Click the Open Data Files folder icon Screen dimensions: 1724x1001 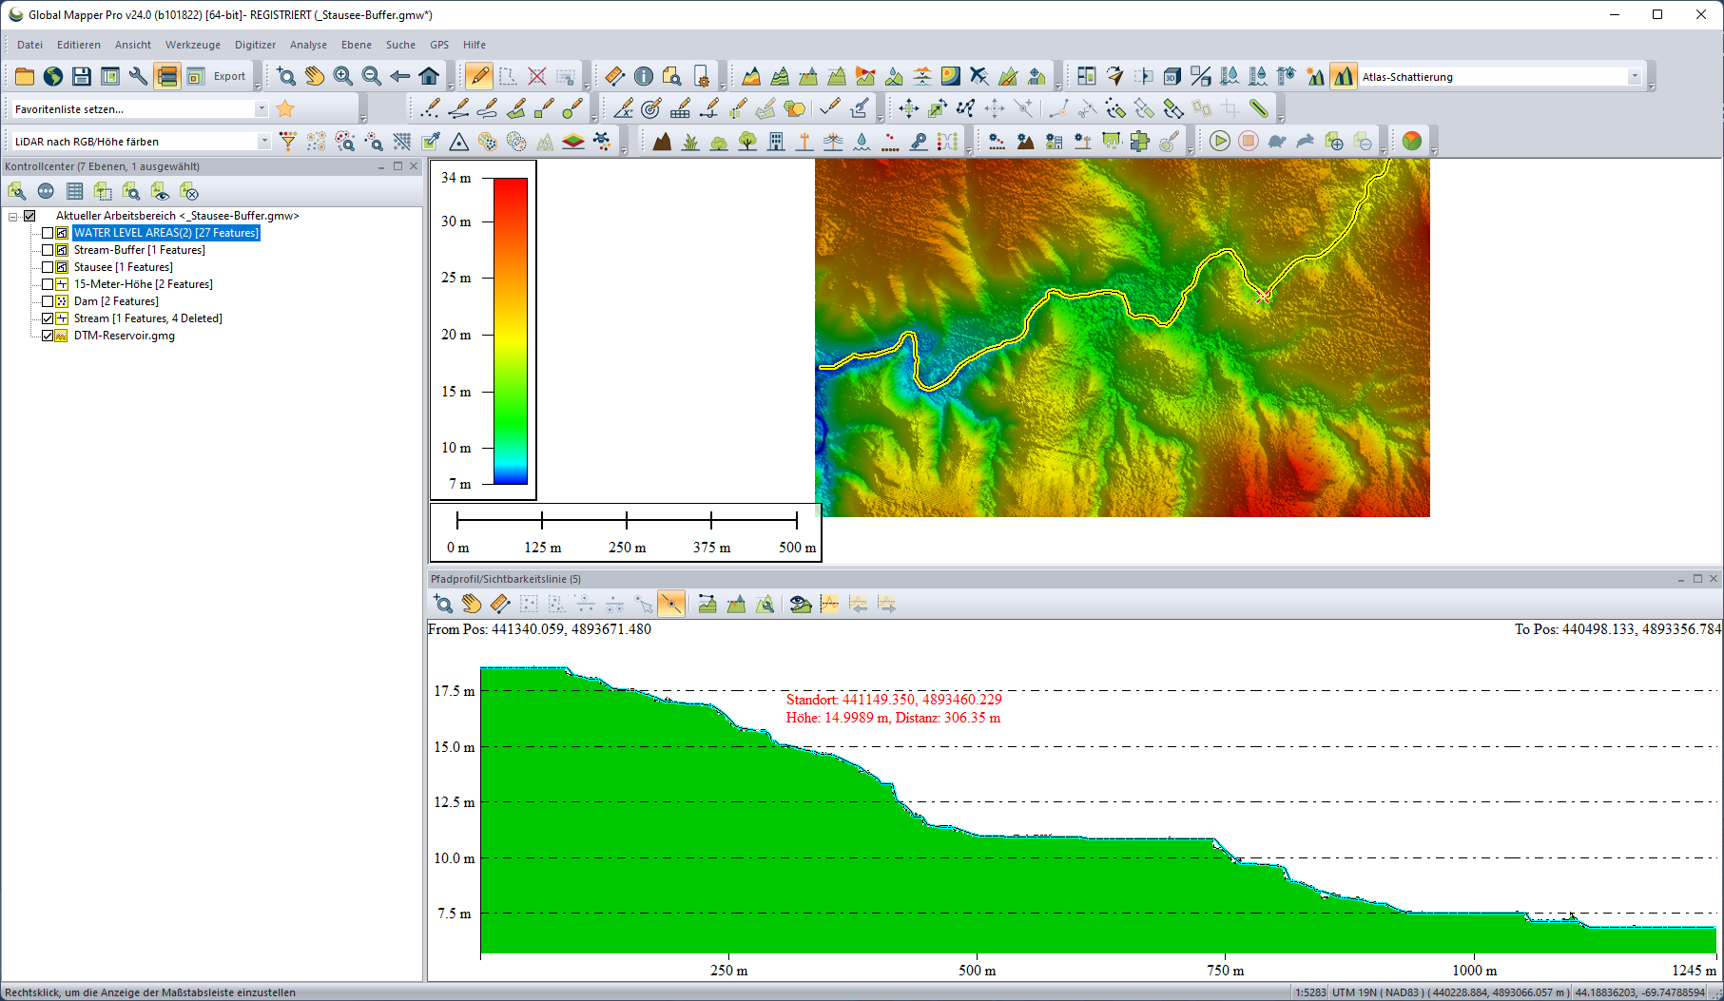point(25,76)
